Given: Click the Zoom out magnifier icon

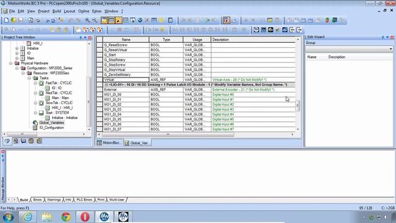Looking at the screenshot, I should (x=95, y=20).
